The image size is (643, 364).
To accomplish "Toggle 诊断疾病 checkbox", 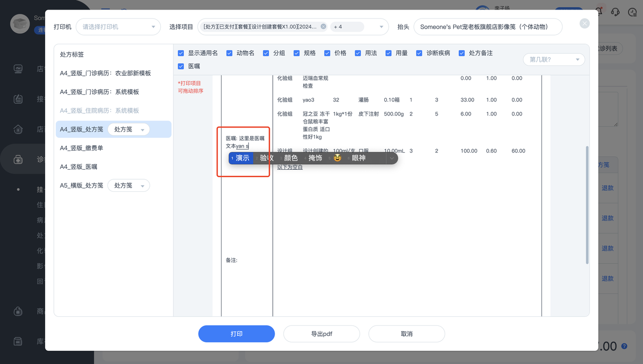I will pyautogui.click(x=419, y=53).
